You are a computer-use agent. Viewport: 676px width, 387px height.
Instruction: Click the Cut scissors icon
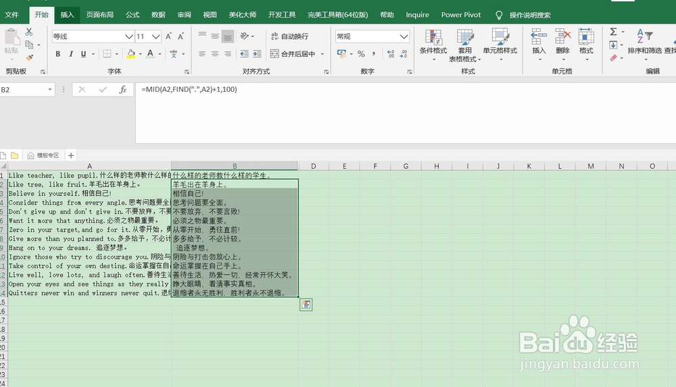[x=29, y=32]
